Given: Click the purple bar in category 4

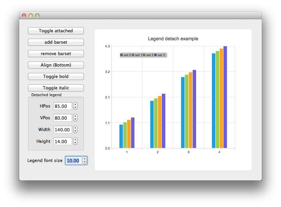Looking at the screenshot, I should [x=225, y=97].
